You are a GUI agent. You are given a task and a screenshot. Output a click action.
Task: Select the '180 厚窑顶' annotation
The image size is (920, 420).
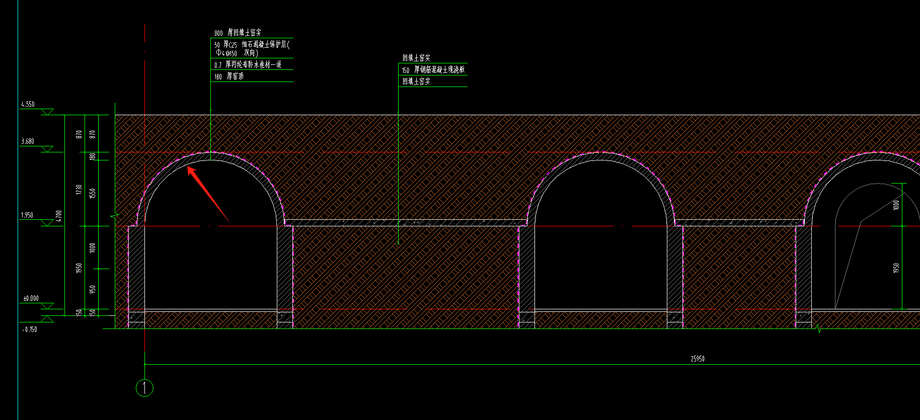[229, 76]
